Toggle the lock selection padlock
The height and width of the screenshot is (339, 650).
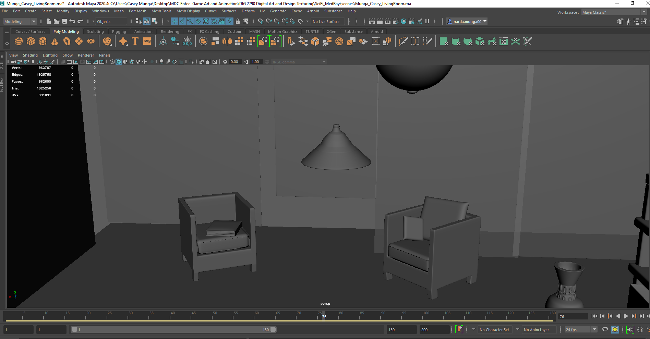click(238, 21)
